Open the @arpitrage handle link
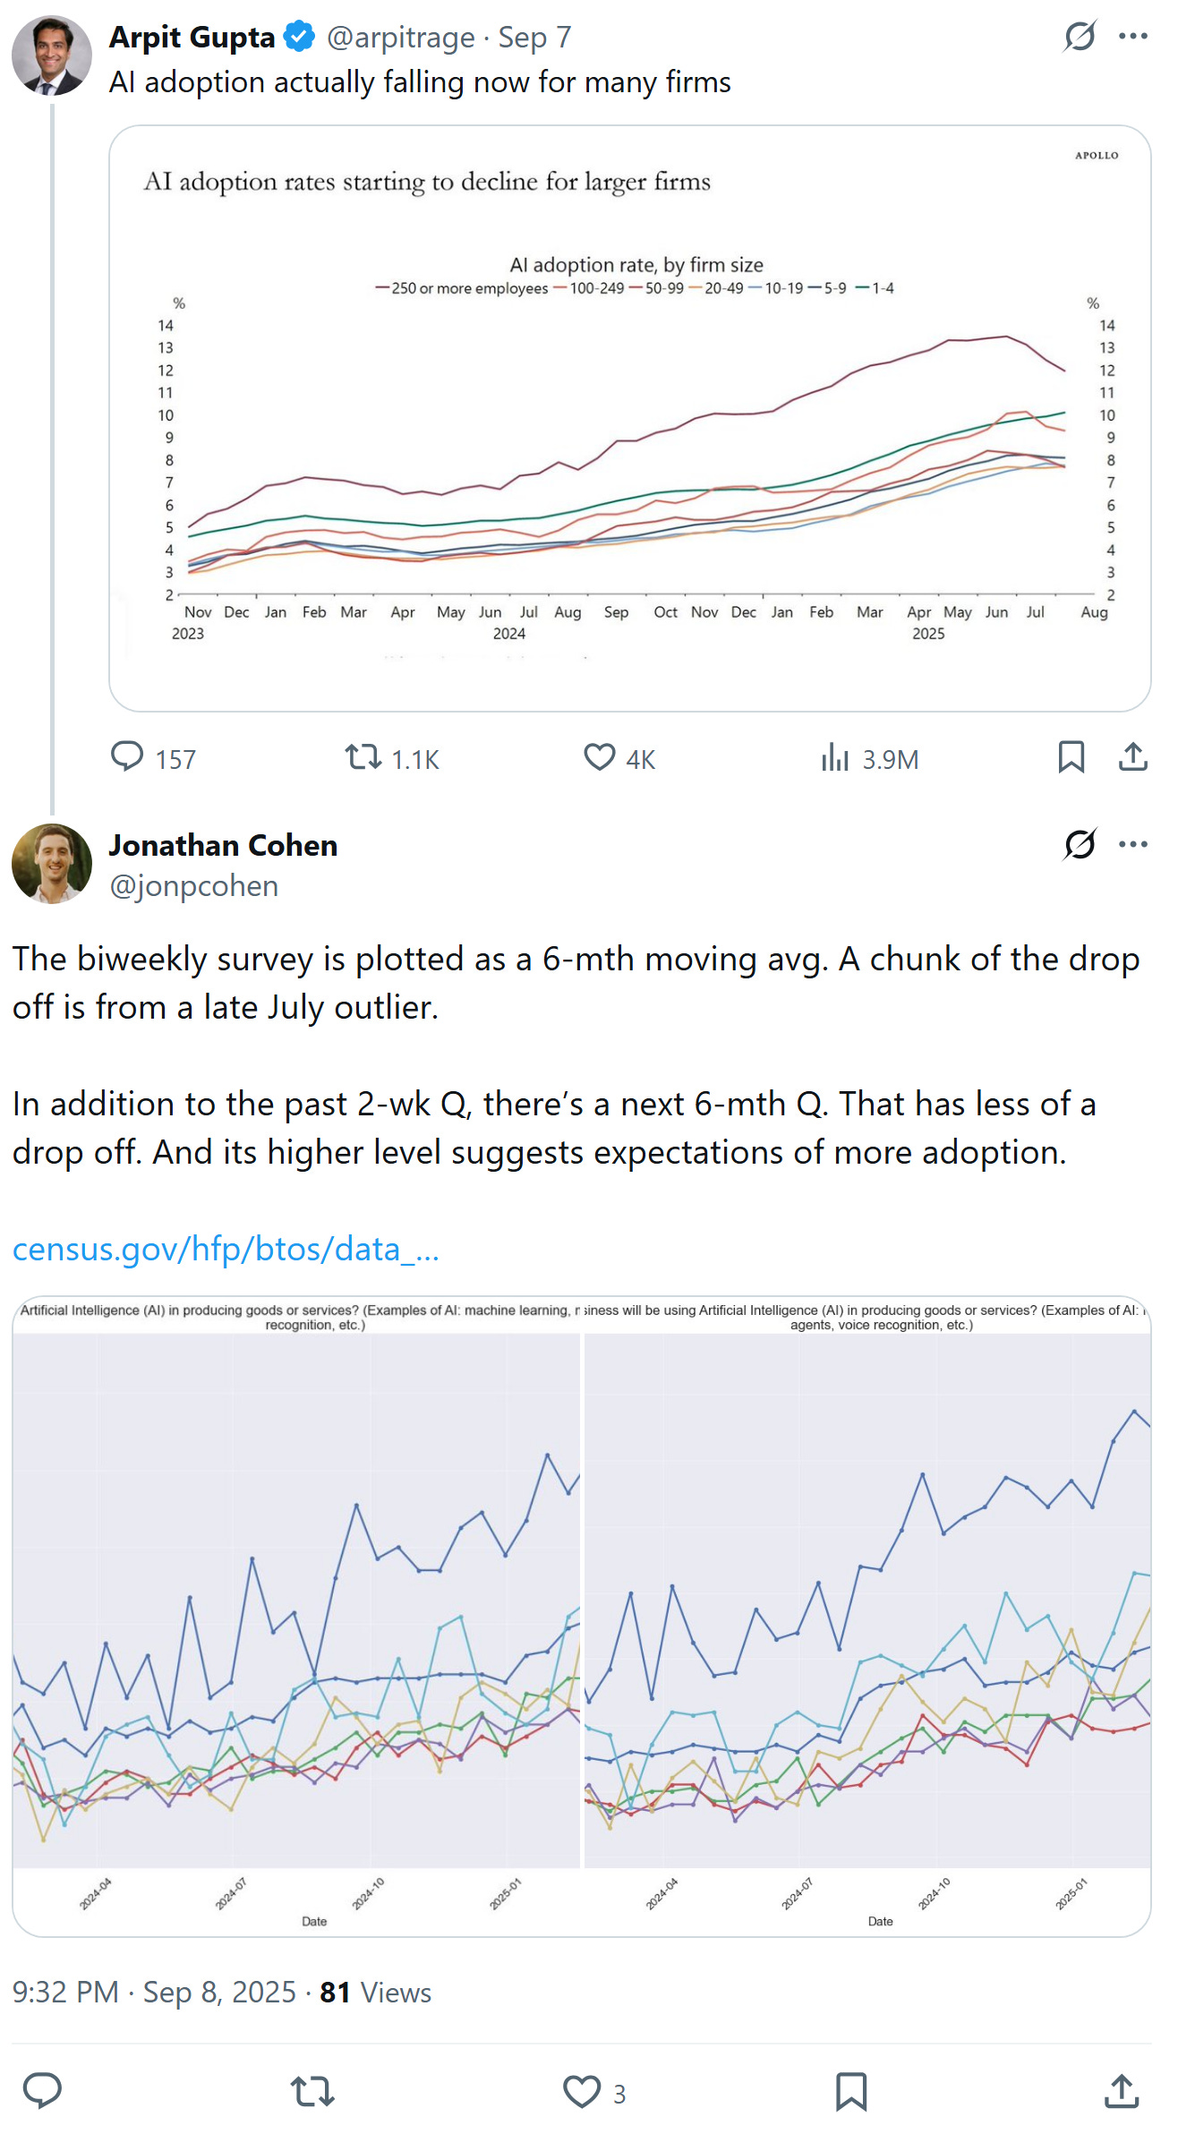This screenshot has height=2134, width=1178. [400, 38]
